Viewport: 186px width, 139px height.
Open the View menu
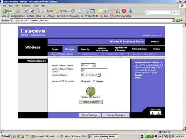(17, 6)
